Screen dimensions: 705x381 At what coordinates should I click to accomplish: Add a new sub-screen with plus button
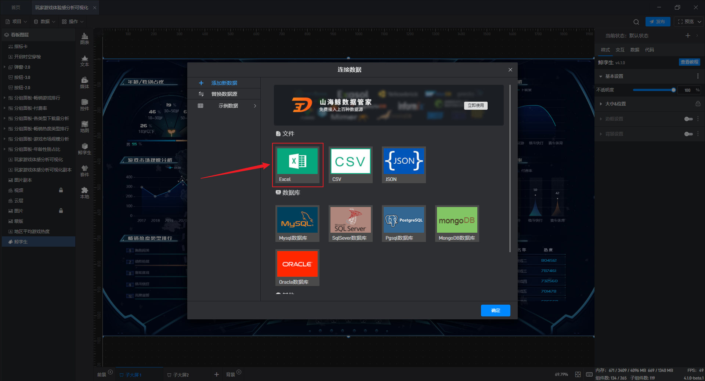point(217,374)
